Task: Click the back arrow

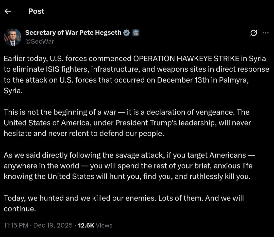Action: tap(8, 11)
